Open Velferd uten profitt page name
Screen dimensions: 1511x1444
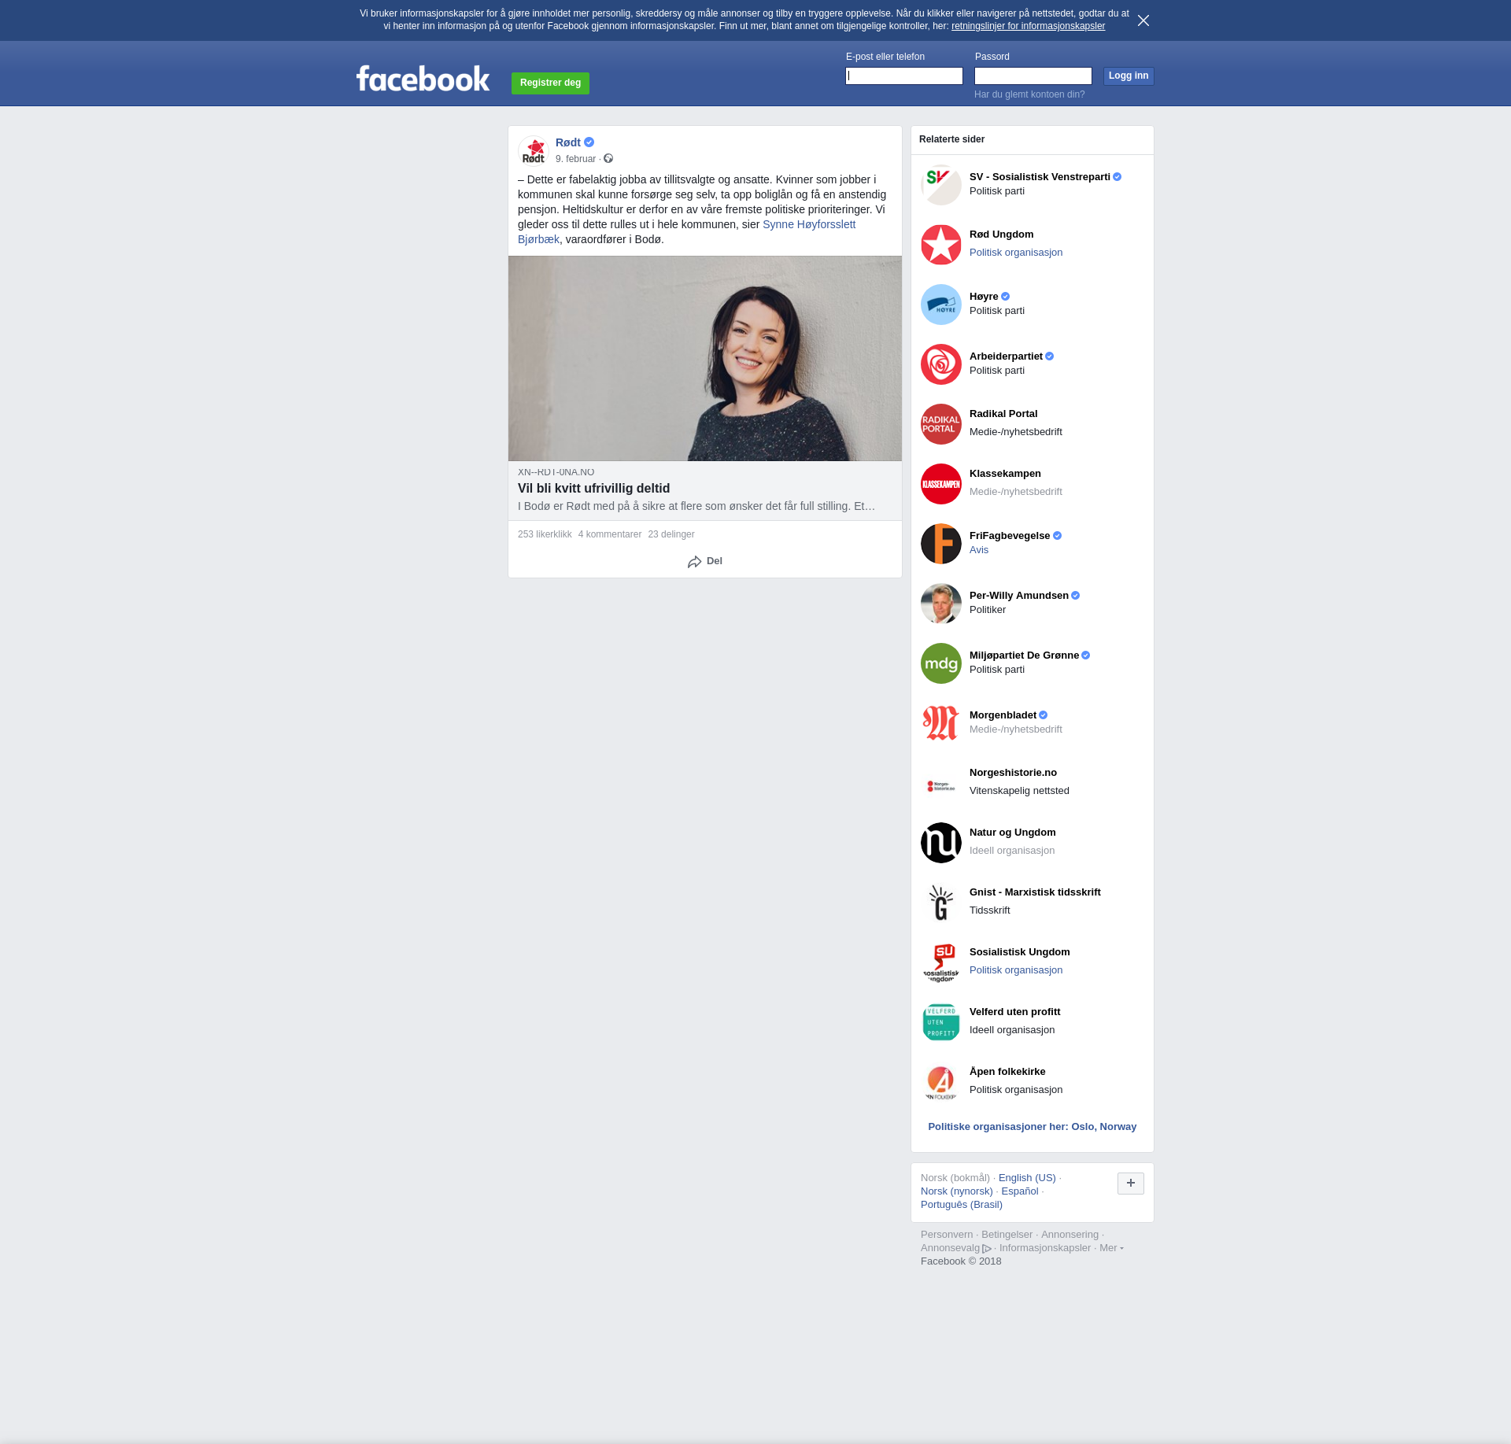(x=1014, y=1012)
